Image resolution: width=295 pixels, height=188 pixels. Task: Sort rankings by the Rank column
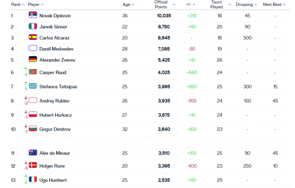[x=17, y=5]
